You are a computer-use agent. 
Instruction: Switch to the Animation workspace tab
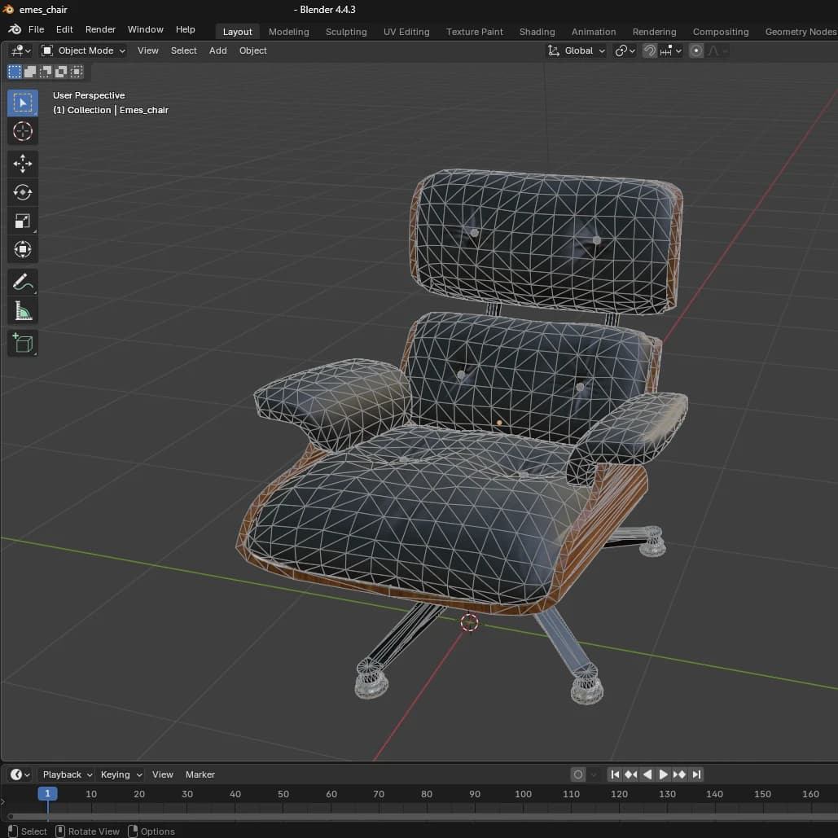click(x=593, y=32)
